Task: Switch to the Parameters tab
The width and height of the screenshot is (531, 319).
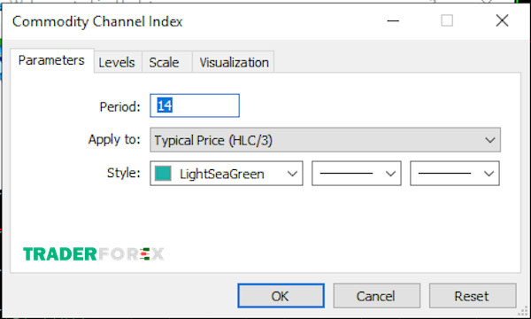Action: pyautogui.click(x=52, y=60)
